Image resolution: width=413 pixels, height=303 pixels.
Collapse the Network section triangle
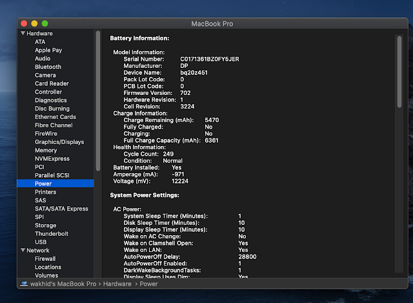click(23, 250)
